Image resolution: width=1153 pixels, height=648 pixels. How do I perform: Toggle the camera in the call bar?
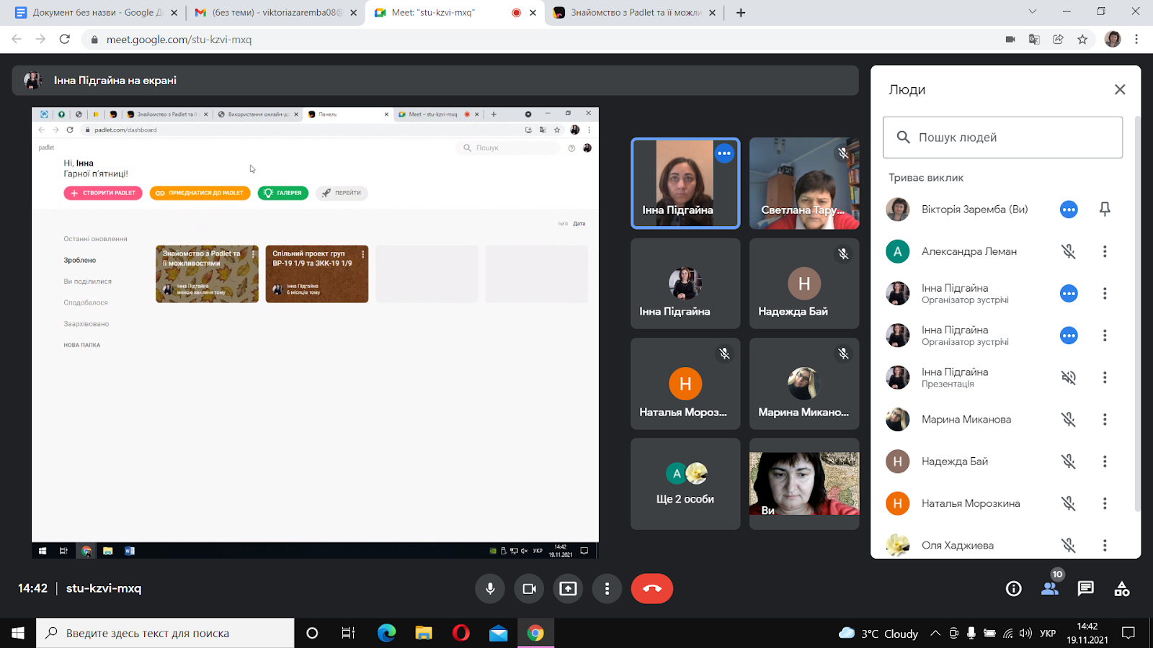coord(529,589)
